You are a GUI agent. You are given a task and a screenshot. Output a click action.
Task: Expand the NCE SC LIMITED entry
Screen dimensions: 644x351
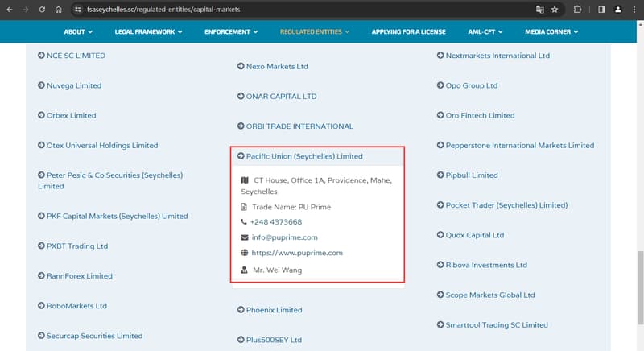pos(72,56)
